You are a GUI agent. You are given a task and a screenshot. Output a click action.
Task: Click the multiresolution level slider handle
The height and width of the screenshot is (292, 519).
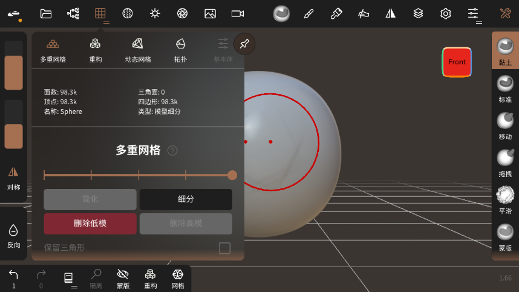click(x=232, y=175)
